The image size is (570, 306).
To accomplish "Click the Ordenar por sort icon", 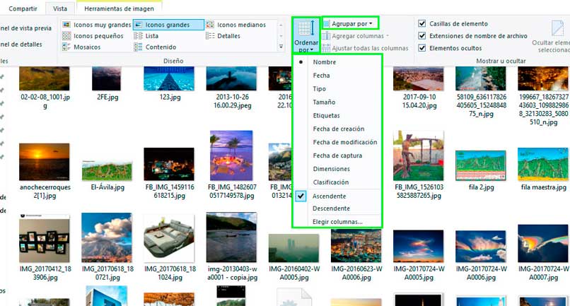I will point(306,29).
